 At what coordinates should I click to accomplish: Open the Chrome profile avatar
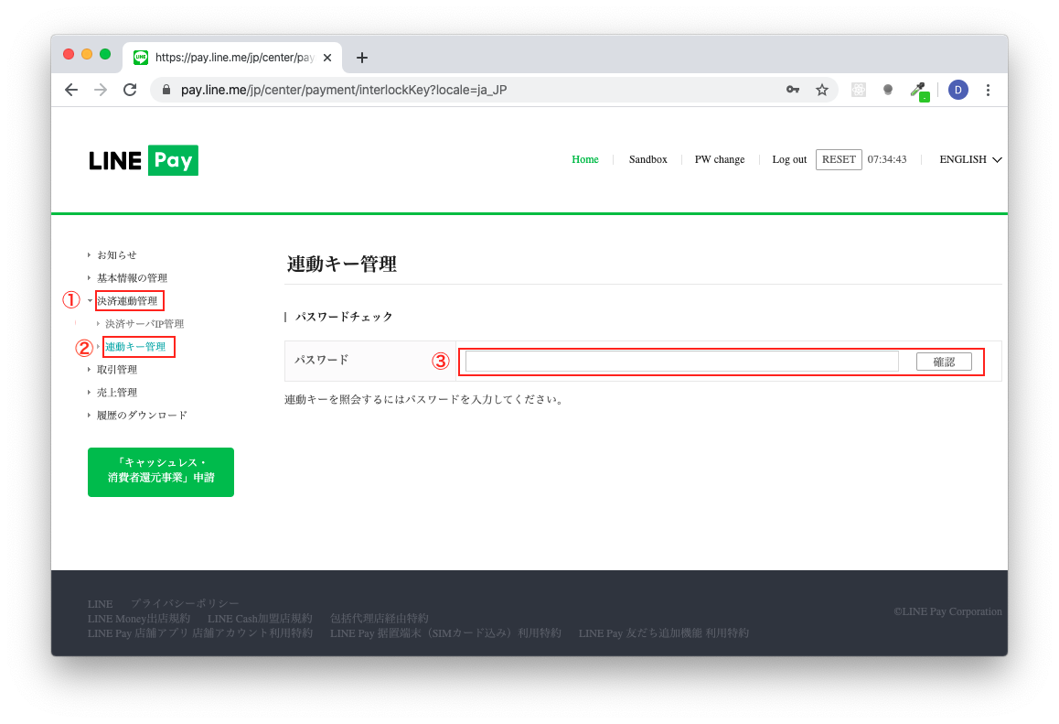[957, 90]
